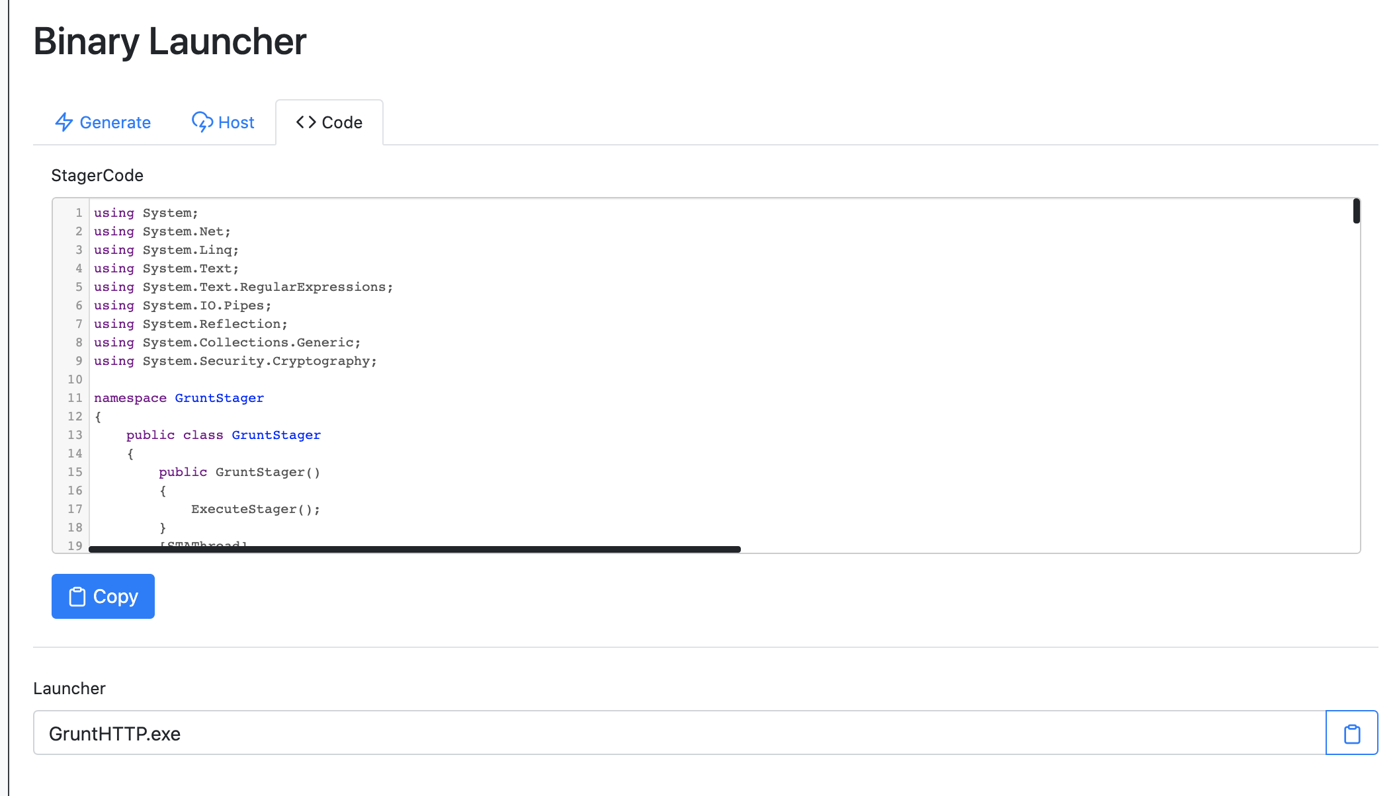1397x796 pixels.
Task: Click the clipboard icon next to GruntHTTP.exe
Action: (1352, 733)
